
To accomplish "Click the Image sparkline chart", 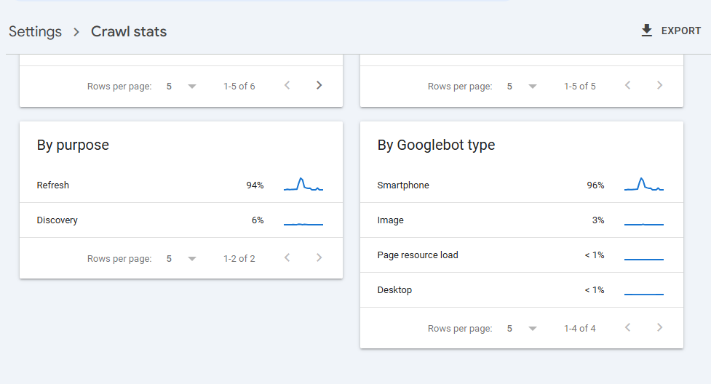I will click(x=644, y=224).
